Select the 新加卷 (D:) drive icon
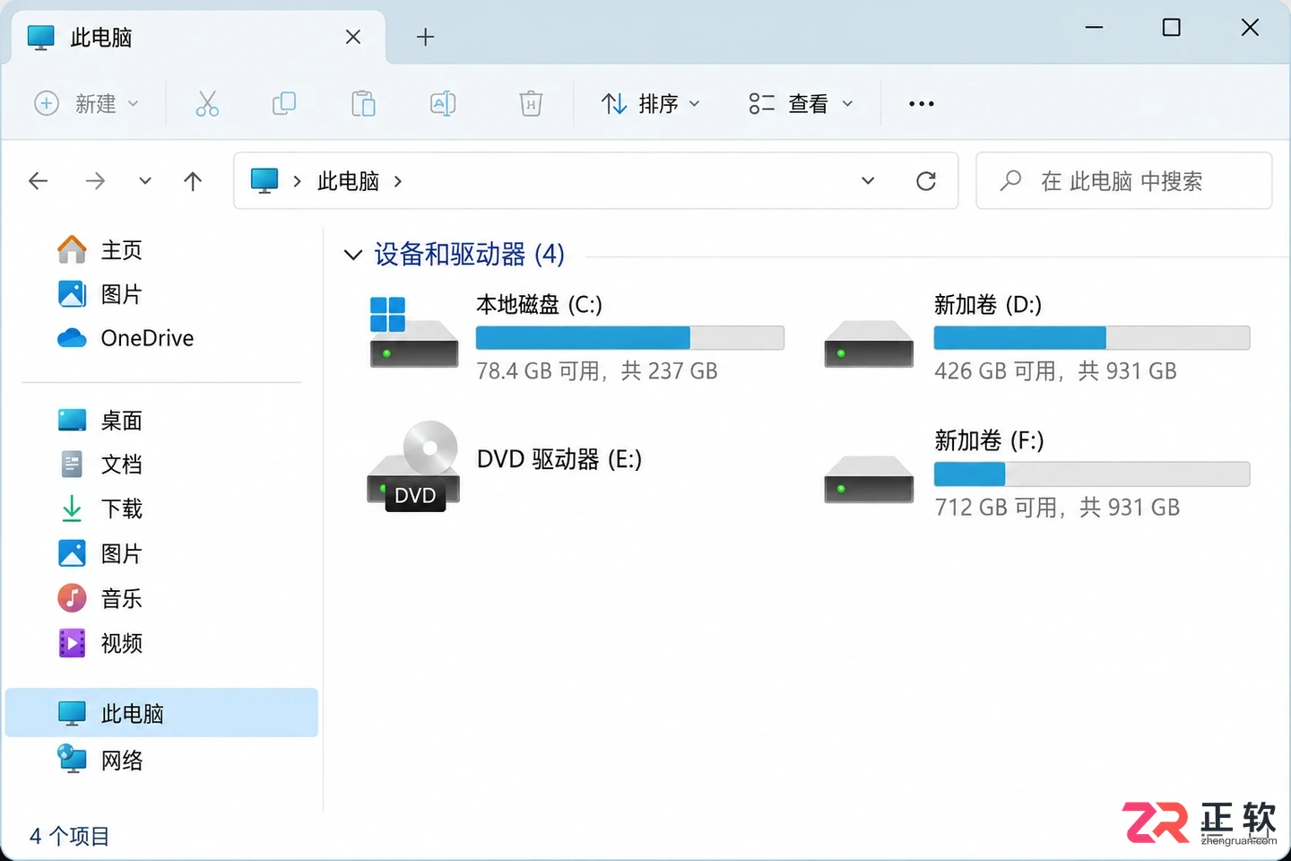The height and width of the screenshot is (861, 1291). point(869,344)
